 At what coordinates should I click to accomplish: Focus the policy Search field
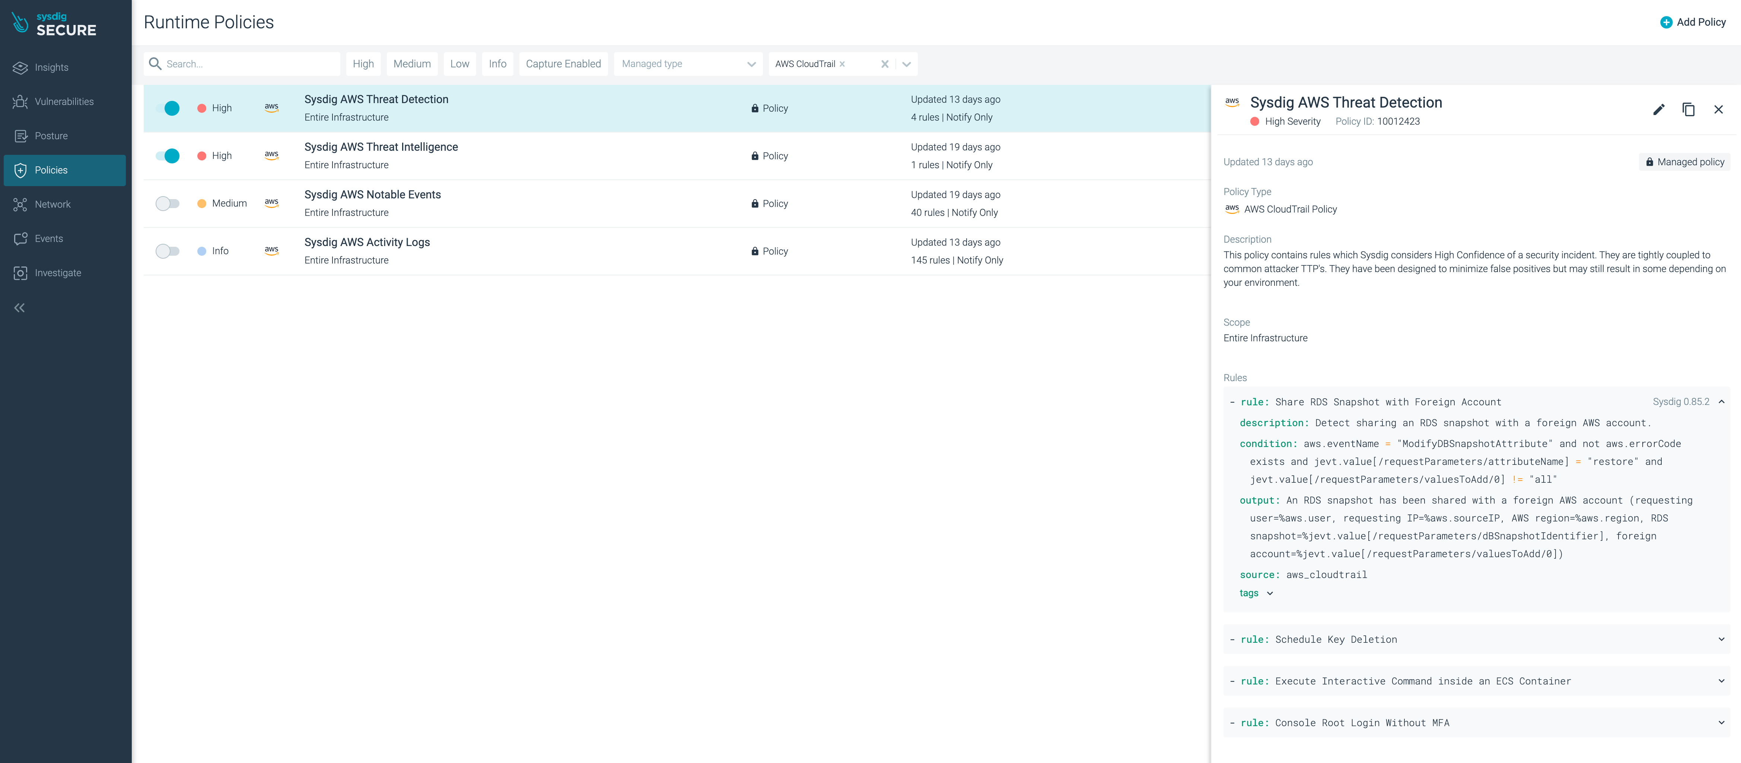click(x=242, y=64)
